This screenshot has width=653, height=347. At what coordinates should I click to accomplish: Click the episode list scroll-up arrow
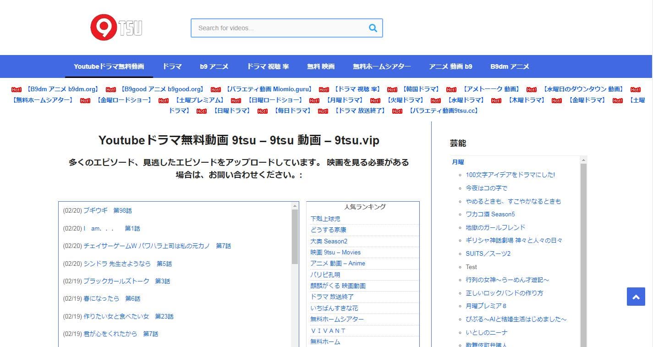295,206
